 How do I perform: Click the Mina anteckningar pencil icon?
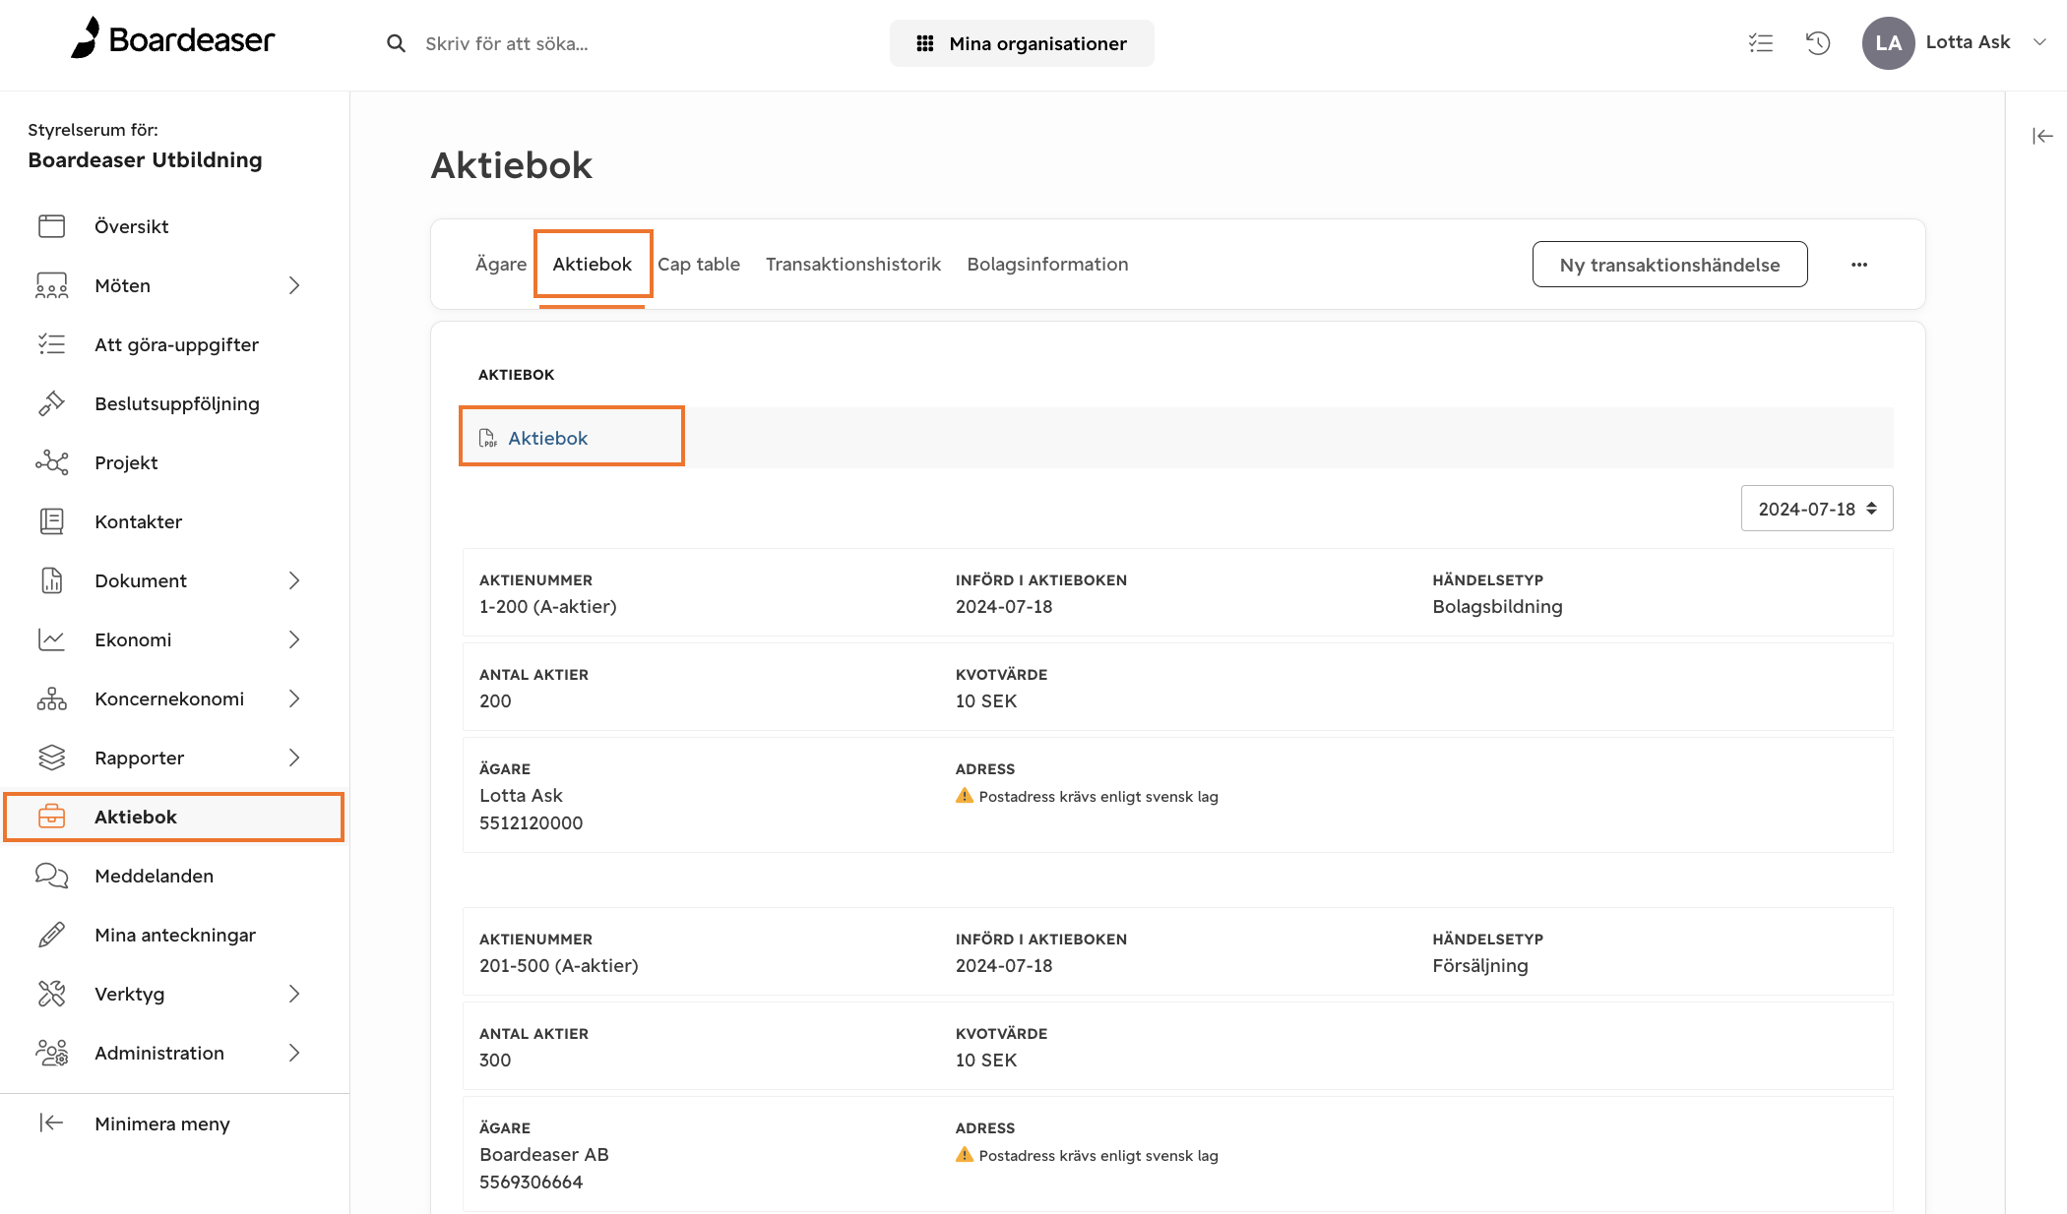51,935
